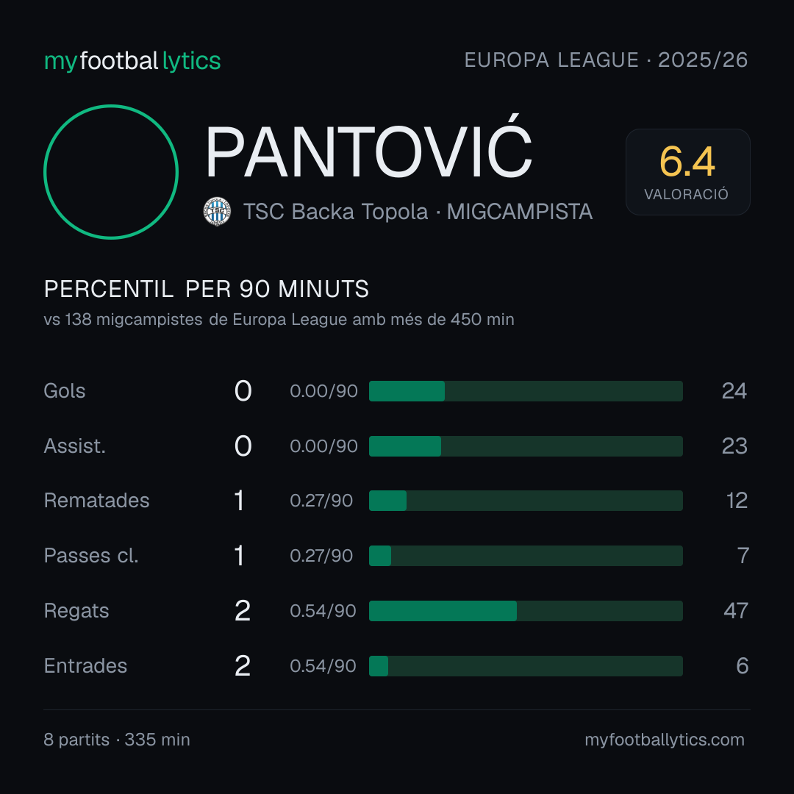794x794 pixels.
Task: Click the Percentil per 90 minuts heading
Action: point(207,289)
